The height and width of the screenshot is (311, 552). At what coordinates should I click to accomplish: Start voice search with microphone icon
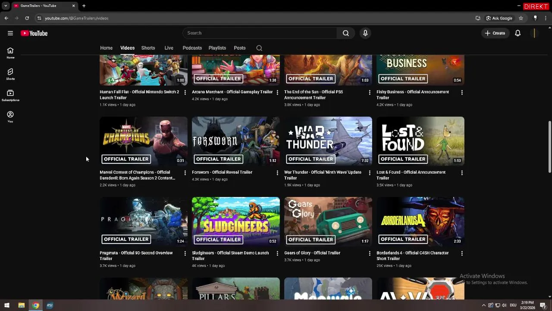(365, 33)
